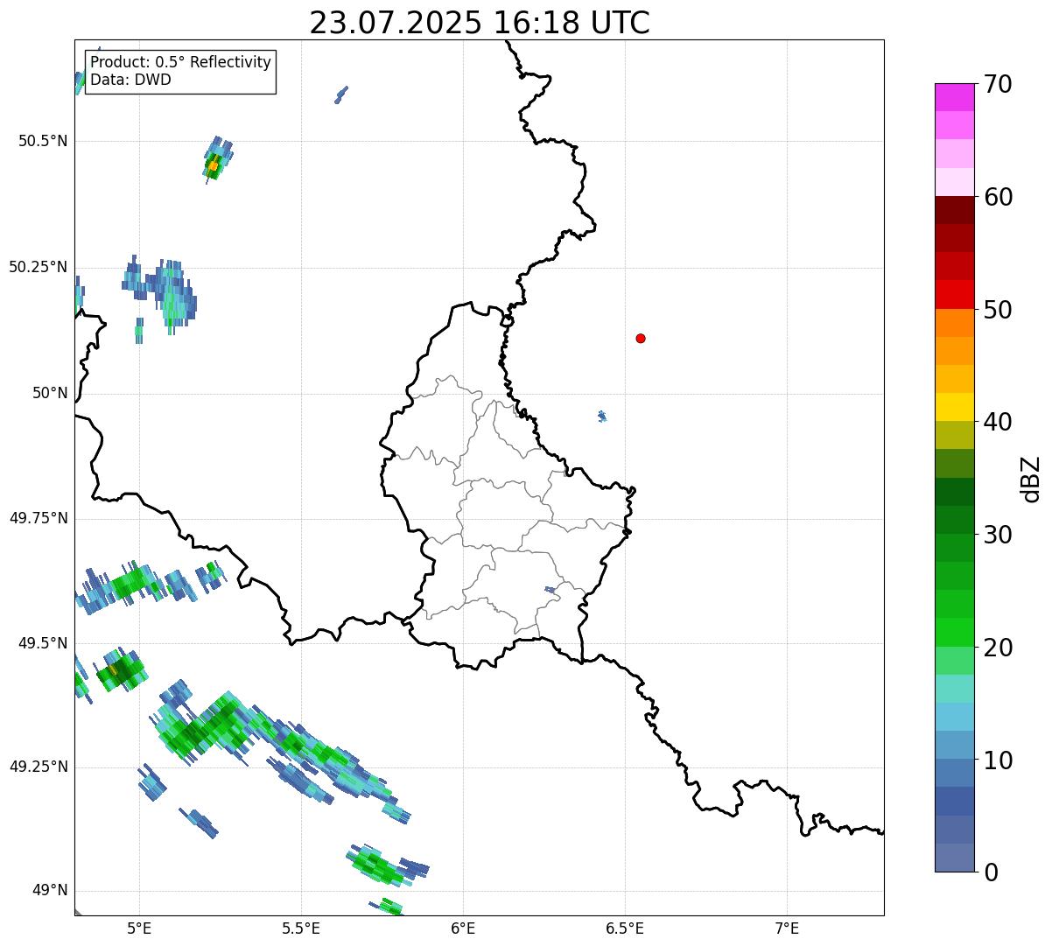
Task: Click the 49.5°N latitude label
Action: [43, 643]
